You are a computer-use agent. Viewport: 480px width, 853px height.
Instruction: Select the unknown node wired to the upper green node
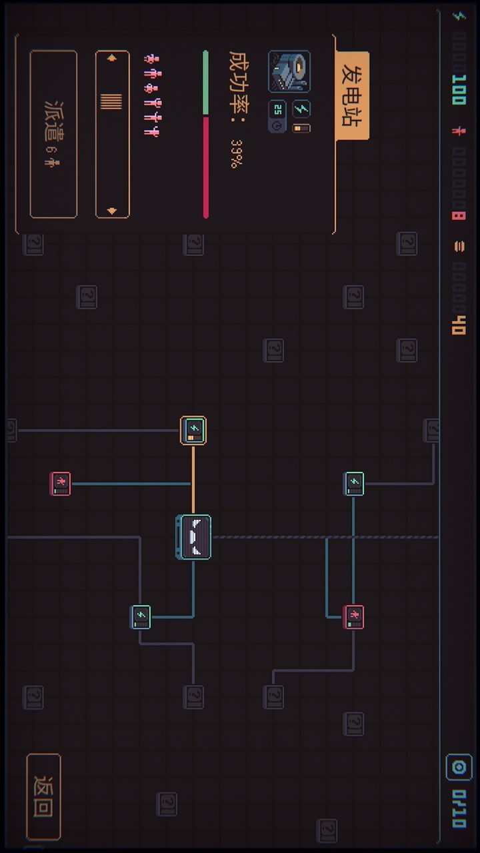pyautogui.click(x=433, y=430)
